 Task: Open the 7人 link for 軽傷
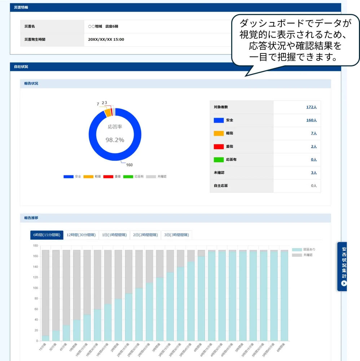coord(313,133)
